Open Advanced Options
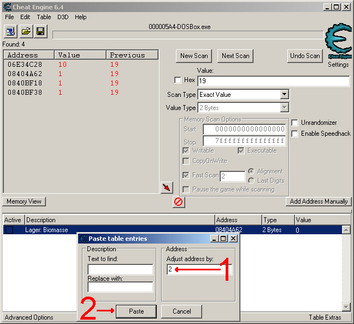Viewport: 354px width, 324px height. [x=29, y=317]
